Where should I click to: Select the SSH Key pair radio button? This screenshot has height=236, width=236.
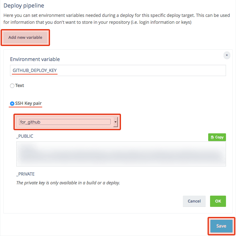tap(12, 103)
